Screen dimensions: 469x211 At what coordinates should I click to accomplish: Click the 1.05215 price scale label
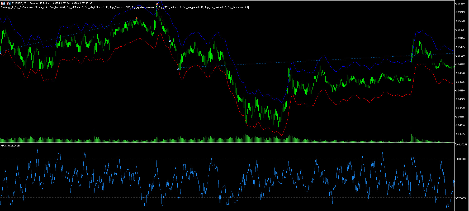pyautogui.click(x=460, y=30)
